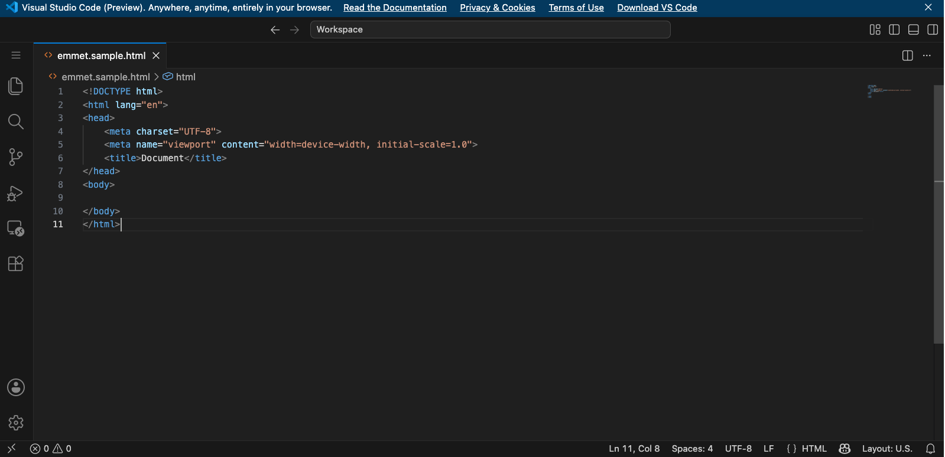Viewport: 945px width, 457px height.
Task: Open Customize Layout menu
Action: 875,30
